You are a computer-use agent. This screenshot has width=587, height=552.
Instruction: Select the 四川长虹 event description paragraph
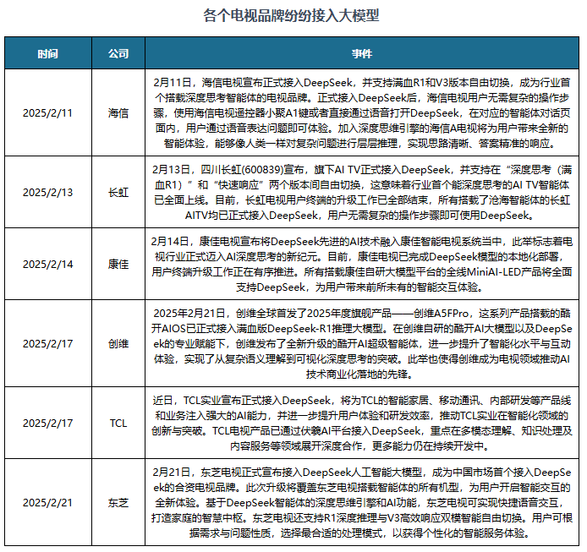(x=362, y=192)
